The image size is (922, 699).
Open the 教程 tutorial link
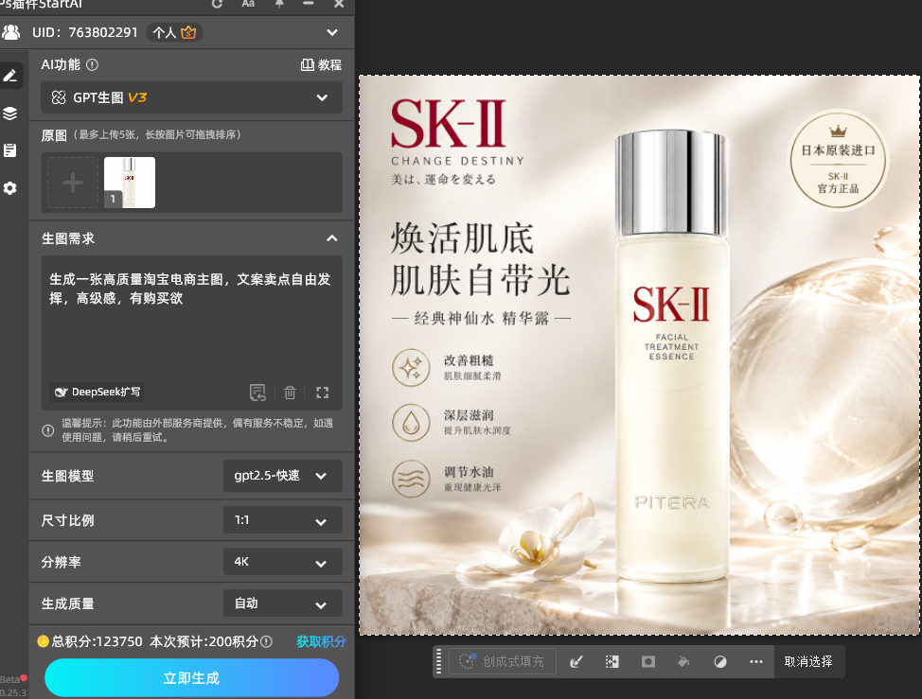(321, 64)
